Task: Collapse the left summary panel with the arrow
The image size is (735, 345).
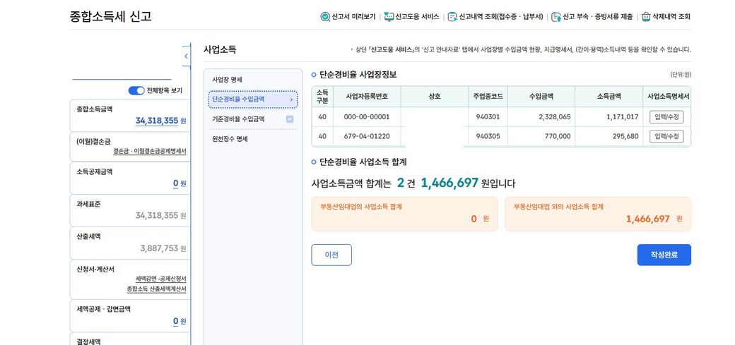Action: (x=186, y=56)
